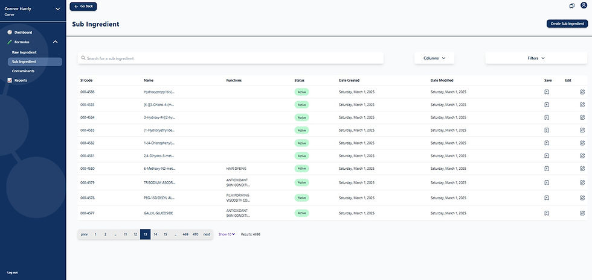The height and width of the screenshot is (280, 592).
Task: Open the user profile icon at top right
Action: click(x=584, y=5)
